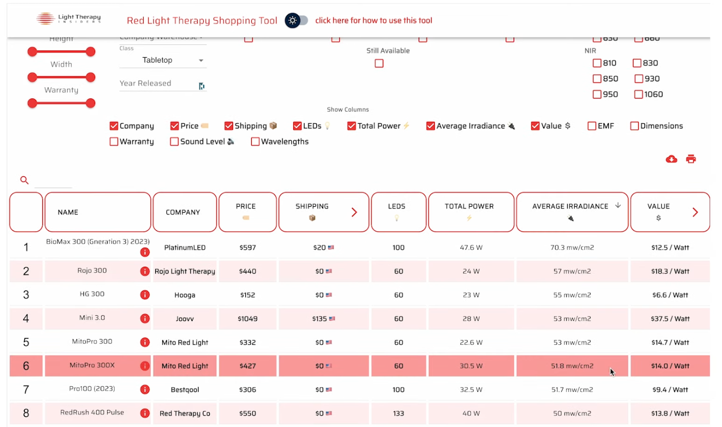Check the NIR 810 wavelength checkbox

tap(597, 63)
